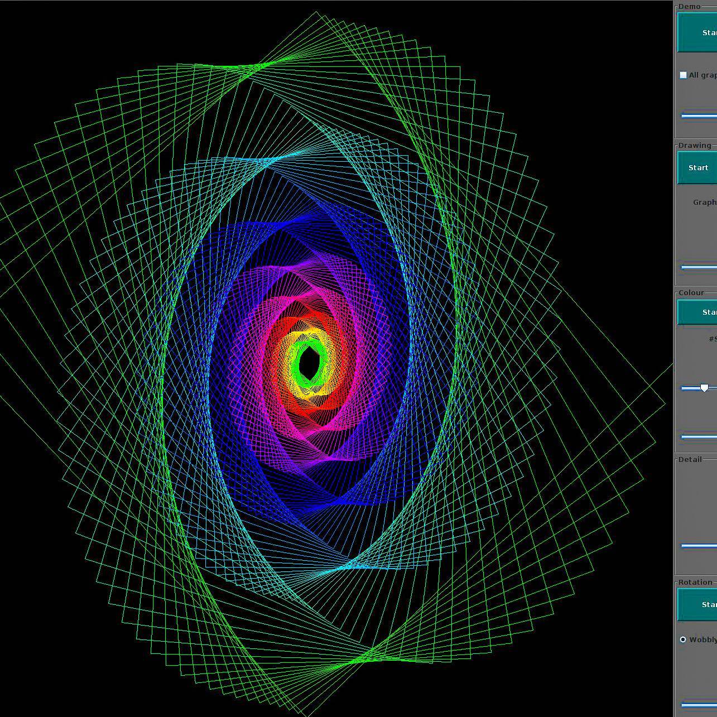Enable the All graphs checkbox
The image size is (717, 717).
coord(683,75)
